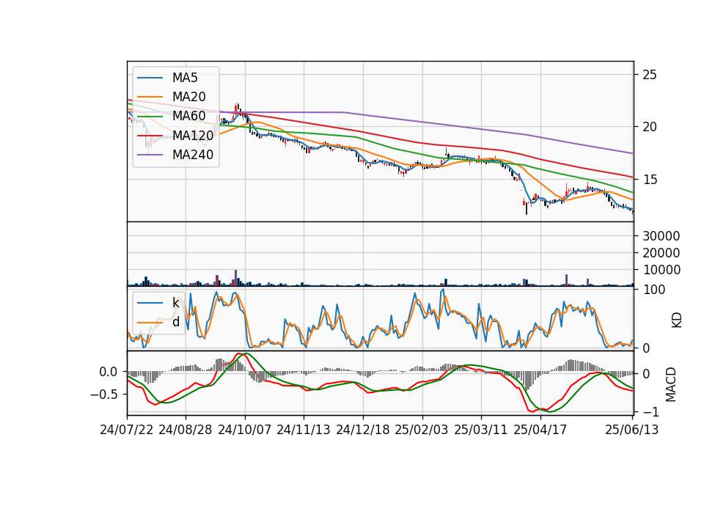Image resolution: width=704 pixels, height=506 pixels.
Task: Click the volume axis value 30000
Action: (x=661, y=235)
